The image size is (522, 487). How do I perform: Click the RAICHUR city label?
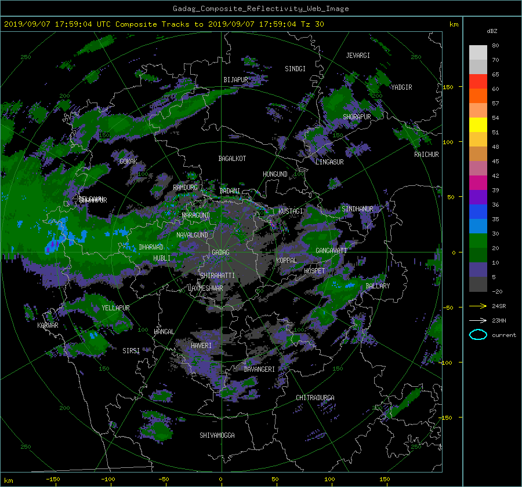pyautogui.click(x=426, y=155)
